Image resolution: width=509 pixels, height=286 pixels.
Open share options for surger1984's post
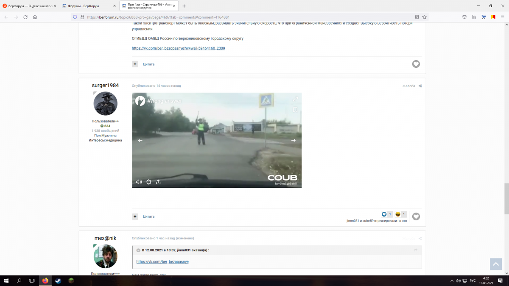click(x=420, y=86)
